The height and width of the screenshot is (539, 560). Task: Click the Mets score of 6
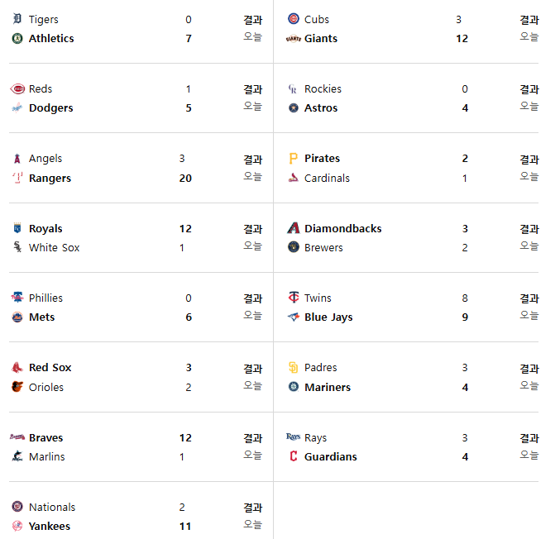point(189,317)
